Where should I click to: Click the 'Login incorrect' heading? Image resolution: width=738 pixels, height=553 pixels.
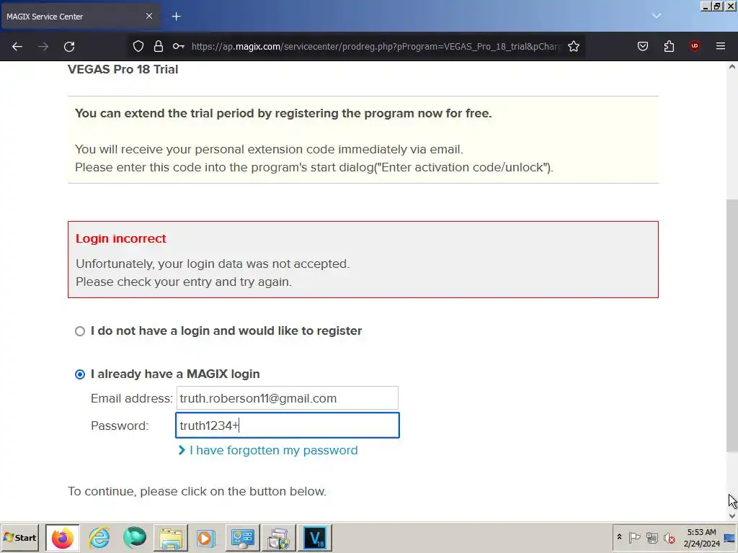121,238
